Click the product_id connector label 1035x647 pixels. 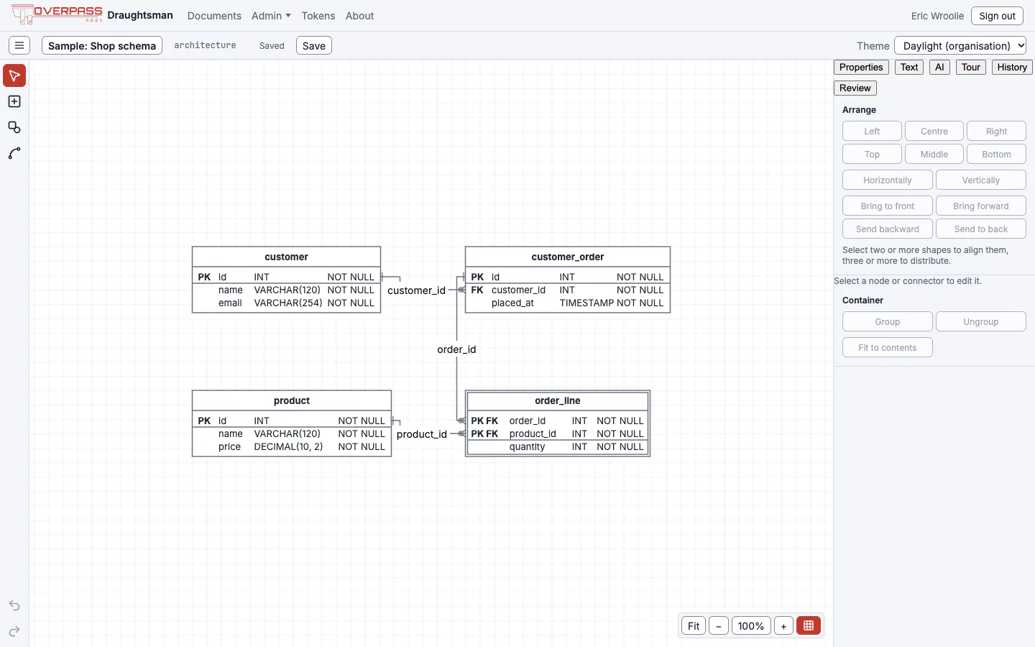pos(422,434)
